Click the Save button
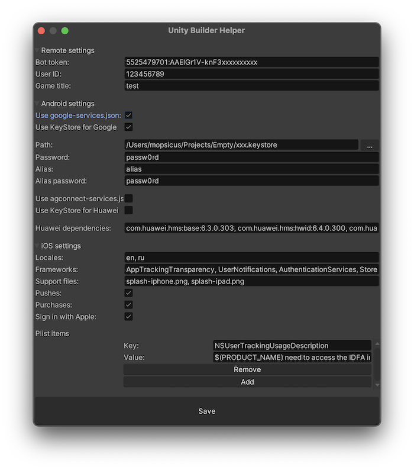The height and width of the screenshot is (470, 414). 206,411
